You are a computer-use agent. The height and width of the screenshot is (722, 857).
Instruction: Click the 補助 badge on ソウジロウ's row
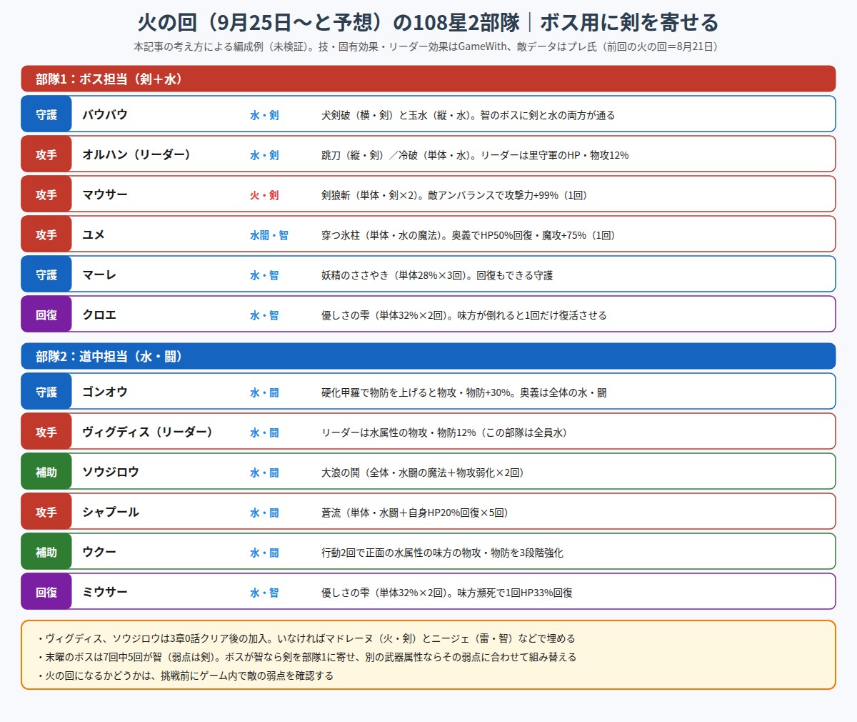[x=46, y=472]
